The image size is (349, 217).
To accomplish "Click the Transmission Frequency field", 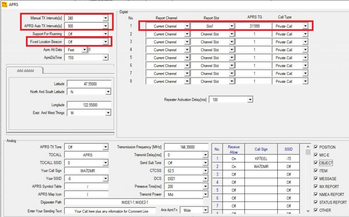I will [x=186, y=147].
